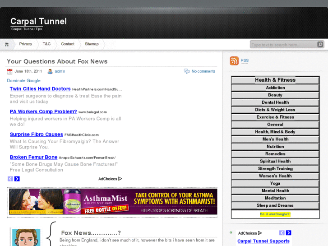
Task: Show previous ads with the main ad arrow
Action: (10, 179)
